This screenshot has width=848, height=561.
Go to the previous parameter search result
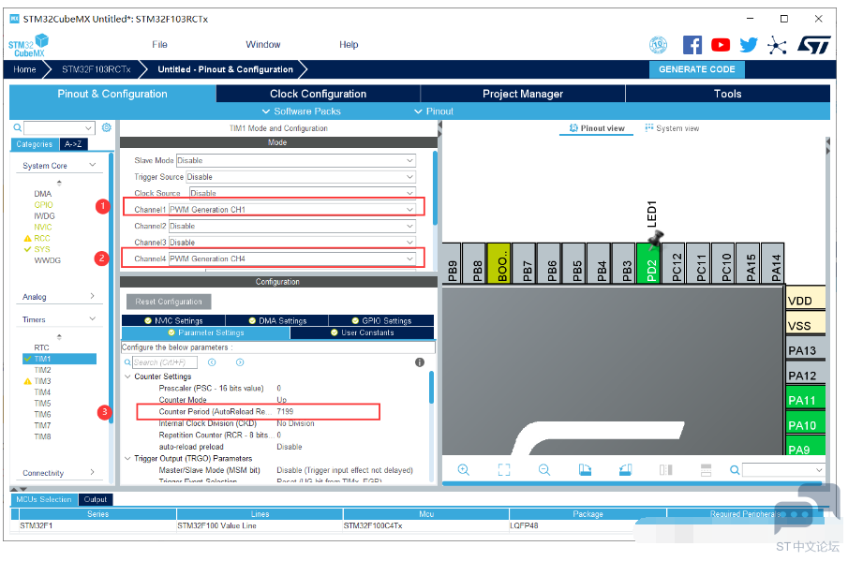click(x=212, y=362)
